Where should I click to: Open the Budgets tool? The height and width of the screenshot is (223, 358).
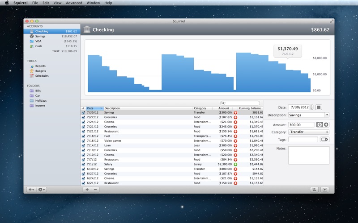tap(40, 71)
